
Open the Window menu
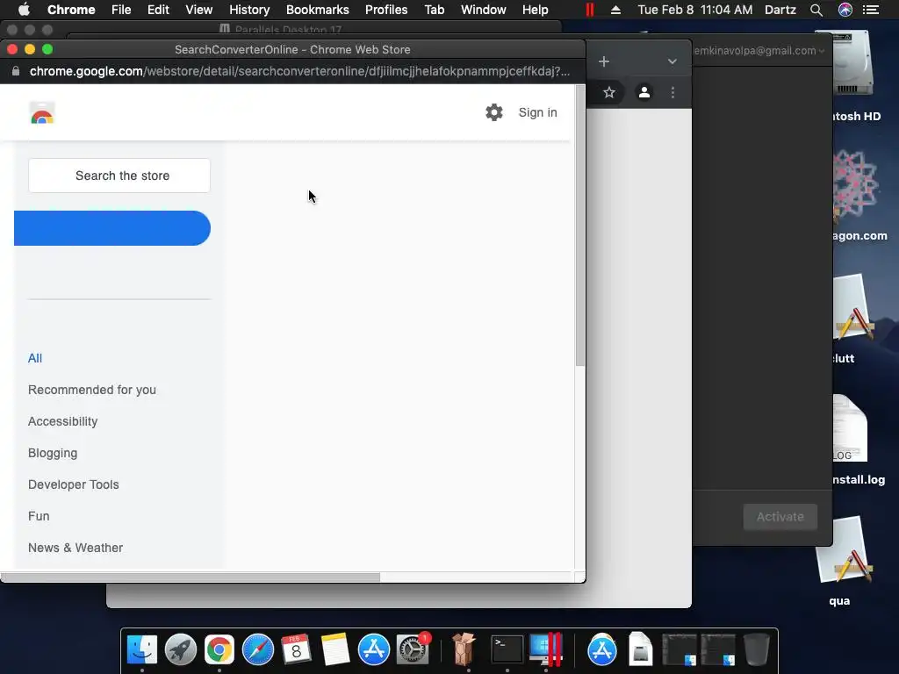484,10
